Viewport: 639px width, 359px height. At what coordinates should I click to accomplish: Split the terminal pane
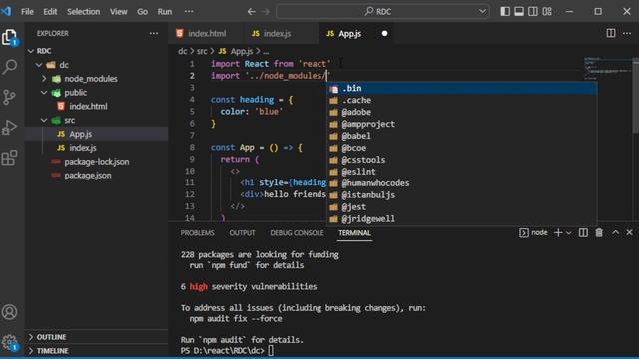(x=583, y=232)
